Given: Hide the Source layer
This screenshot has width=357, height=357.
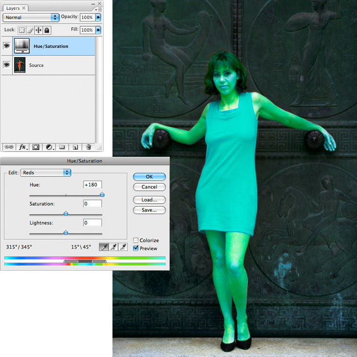Looking at the screenshot, I should click(7, 65).
